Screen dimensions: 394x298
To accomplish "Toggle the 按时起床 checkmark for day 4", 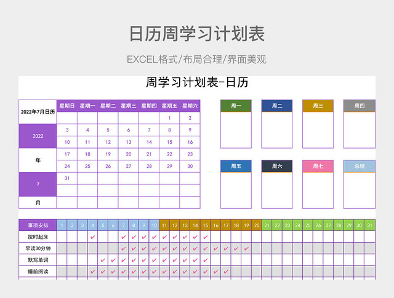I will pyautogui.click(x=92, y=237).
